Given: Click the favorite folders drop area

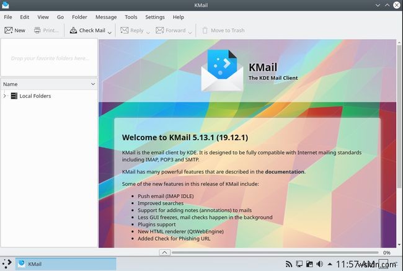Looking at the screenshot, I should pyautogui.click(x=50, y=58).
